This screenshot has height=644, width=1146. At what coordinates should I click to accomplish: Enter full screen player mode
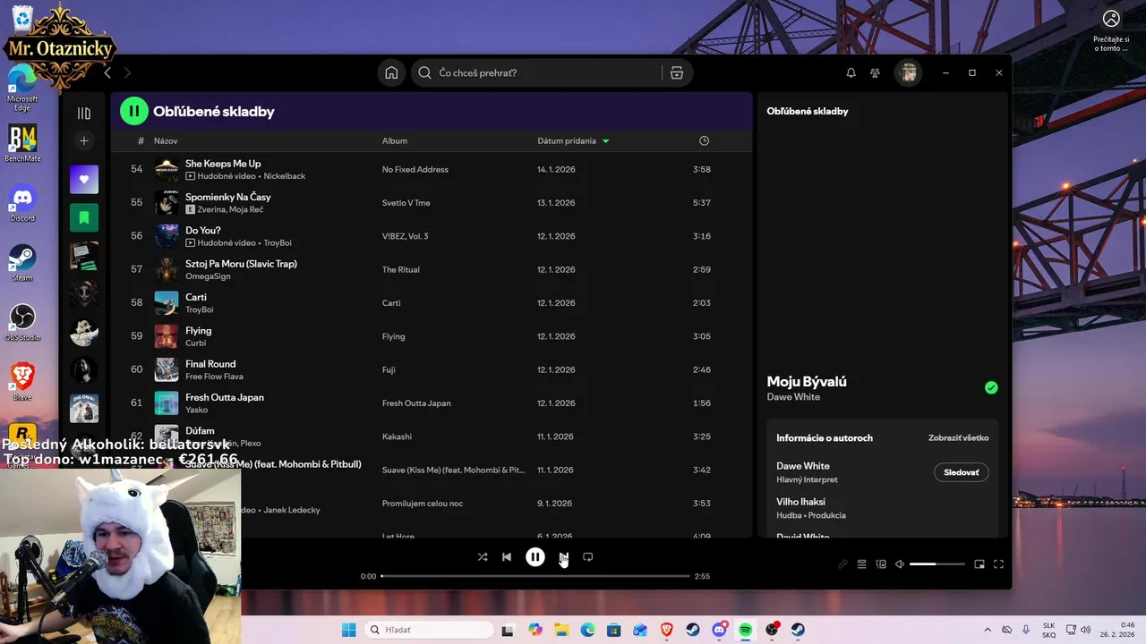pos(998,564)
